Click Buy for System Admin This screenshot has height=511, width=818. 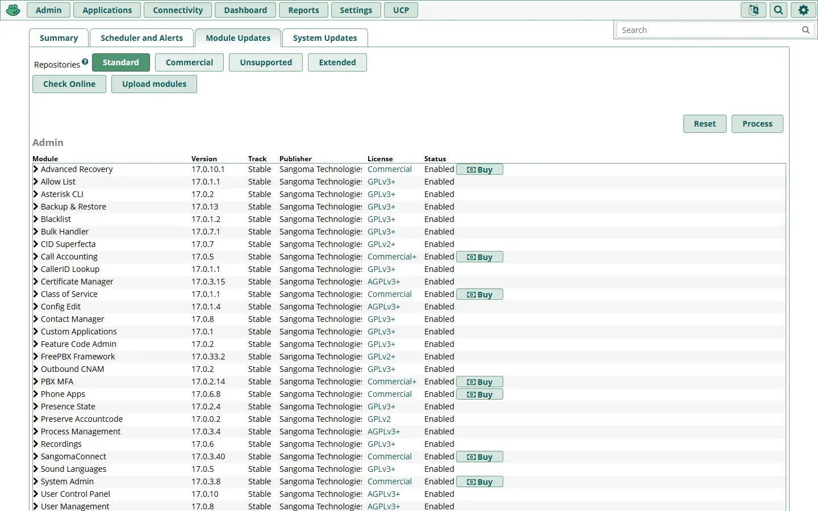point(479,482)
